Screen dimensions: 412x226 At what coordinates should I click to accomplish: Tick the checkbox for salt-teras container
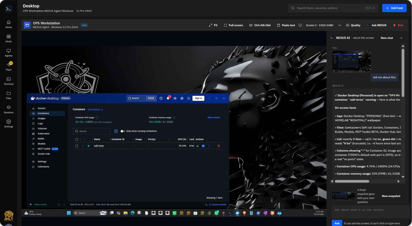tap(77, 146)
